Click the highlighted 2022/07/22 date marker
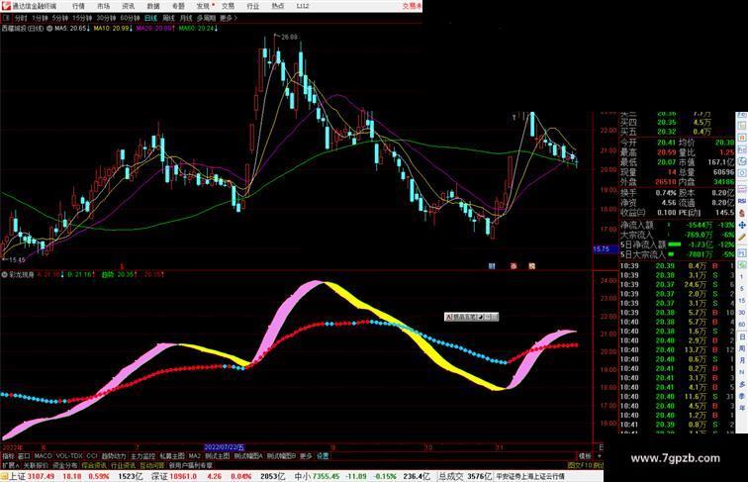Screen dimensions: 748x482 (x=225, y=447)
